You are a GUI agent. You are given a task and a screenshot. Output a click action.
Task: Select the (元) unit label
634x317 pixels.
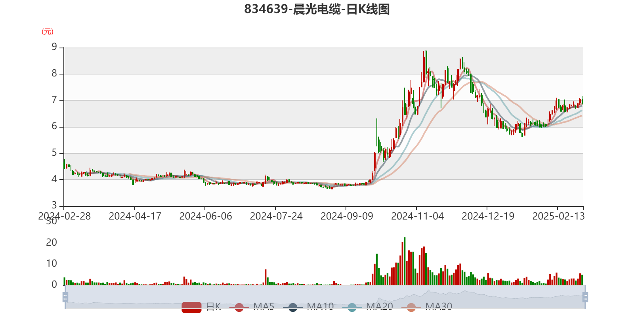pyautogui.click(x=48, y=32)
